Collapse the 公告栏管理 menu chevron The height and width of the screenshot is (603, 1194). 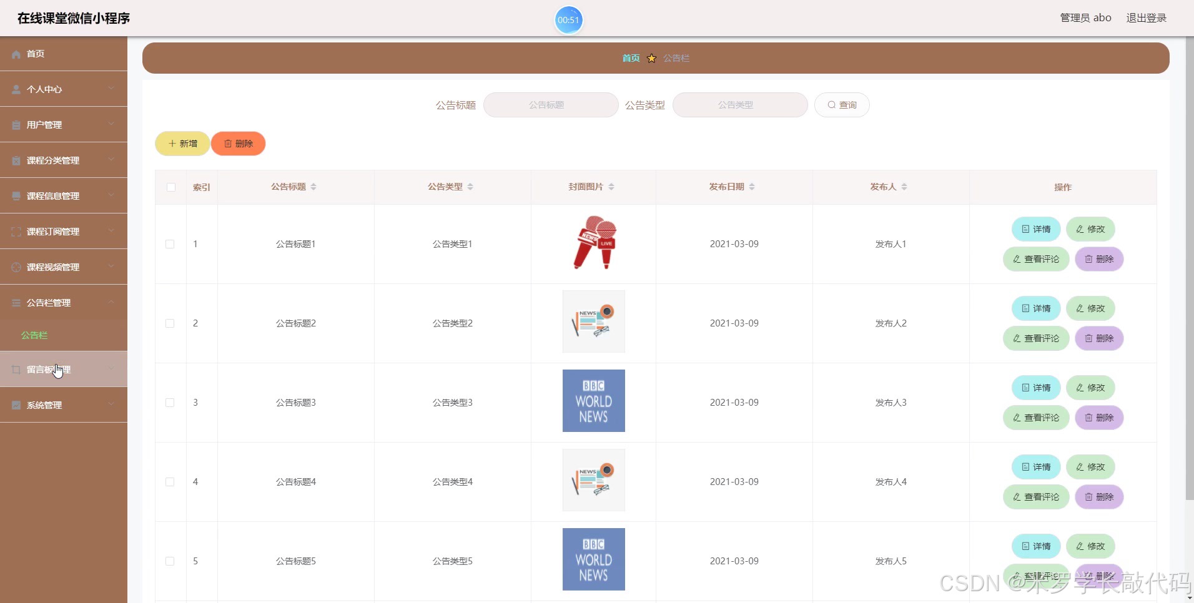point(111,302)
